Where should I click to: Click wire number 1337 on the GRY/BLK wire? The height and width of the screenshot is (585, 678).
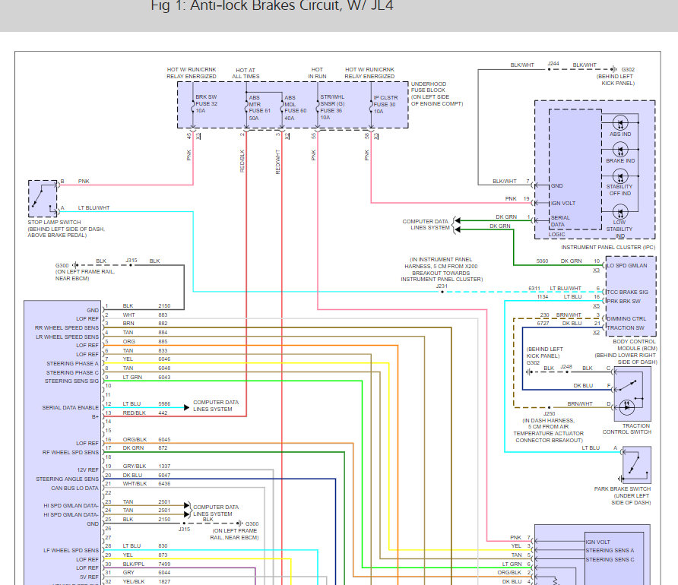click(164, 466)
